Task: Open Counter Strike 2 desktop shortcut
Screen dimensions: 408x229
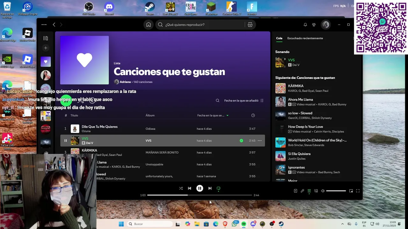Action: pos(232,8)
